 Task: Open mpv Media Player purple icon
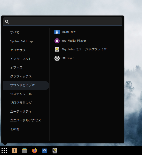[x=57, y=41]
